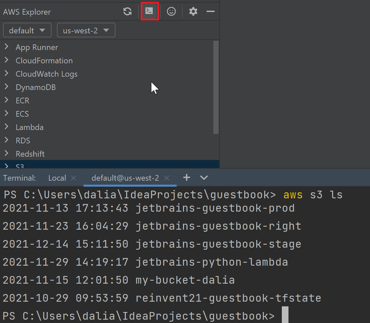Switch to the Local terminal tab
This screenshot has height=323, width=370.
pos(57,178)
